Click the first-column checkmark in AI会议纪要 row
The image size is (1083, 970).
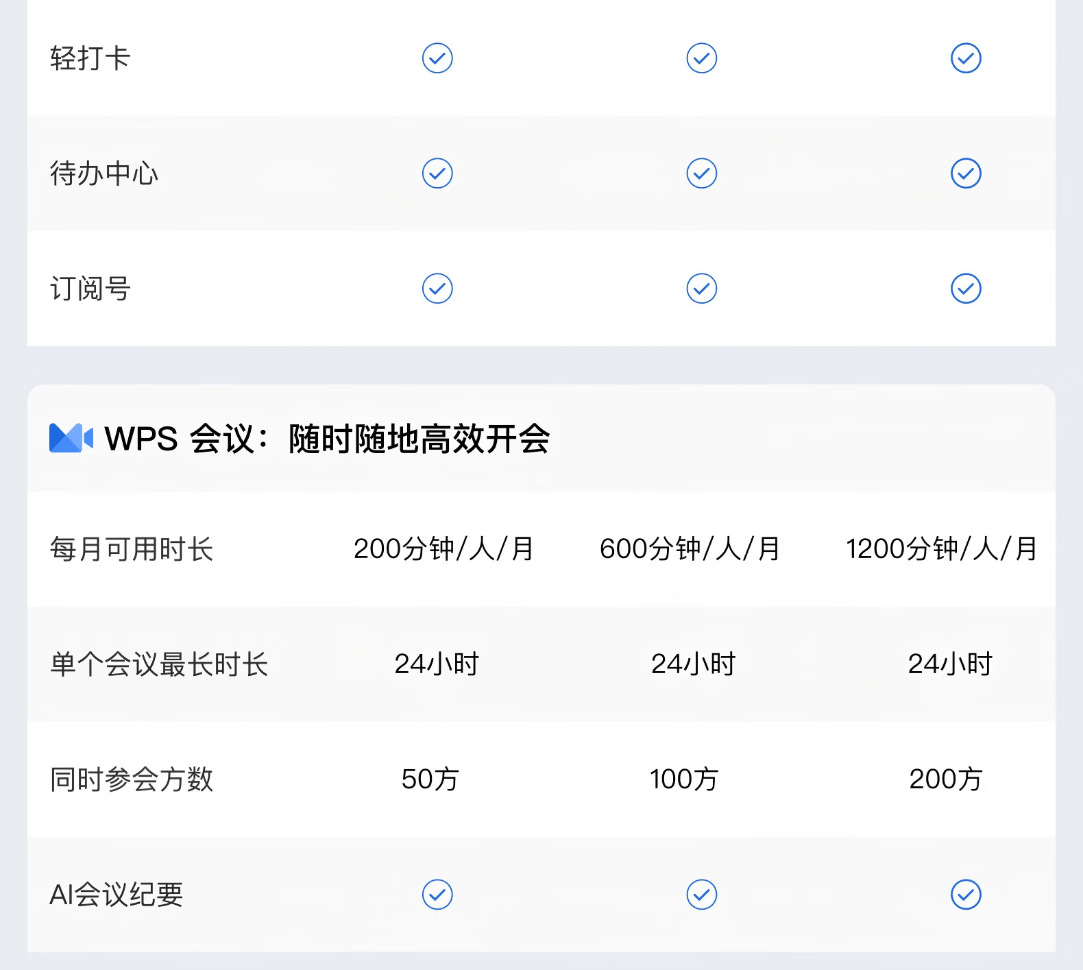437,895
